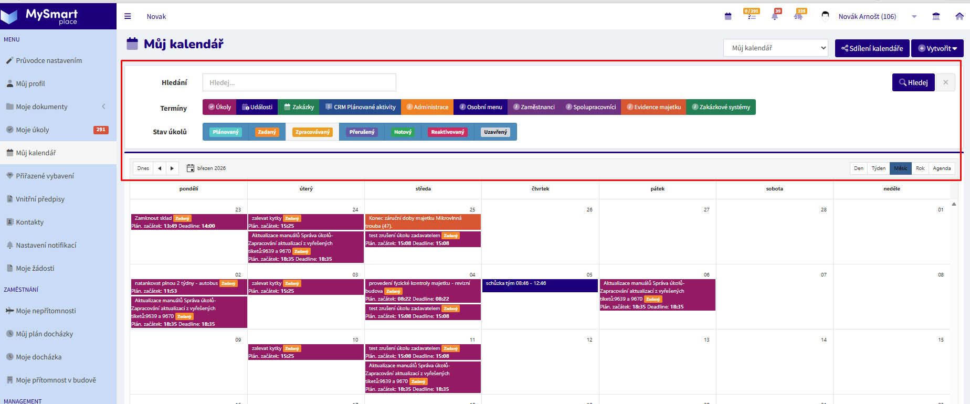The height and width of the screenshot is (404, 970).
Task: Toggle the CRM Plánované aktivity filter
Action: (361, 107)
